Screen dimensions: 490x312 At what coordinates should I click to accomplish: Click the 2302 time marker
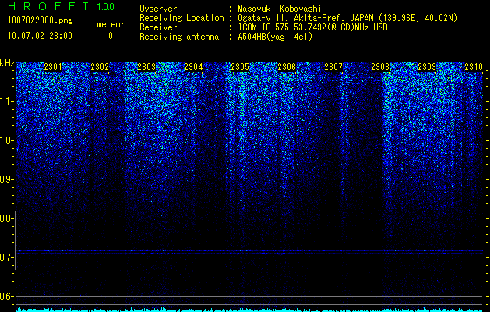(100, 67)
